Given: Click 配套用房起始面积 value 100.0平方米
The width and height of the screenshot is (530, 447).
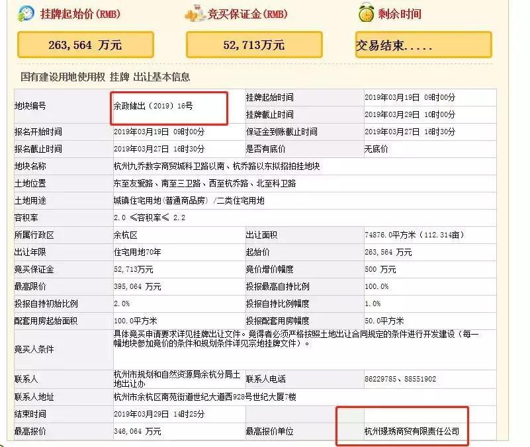Looking at the screenshot, I should coord(135,321).
